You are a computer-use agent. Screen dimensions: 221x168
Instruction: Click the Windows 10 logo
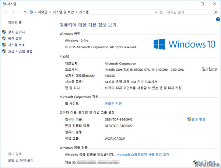tap(185, 44)
